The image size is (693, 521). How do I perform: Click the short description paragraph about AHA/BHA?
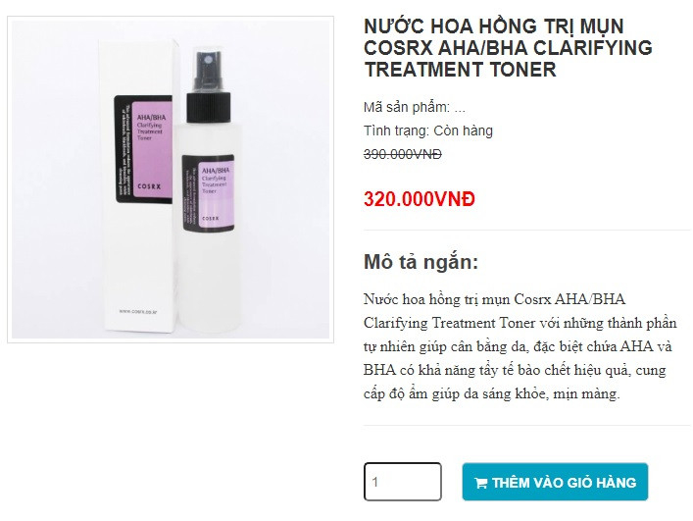(x=520, y=346)
